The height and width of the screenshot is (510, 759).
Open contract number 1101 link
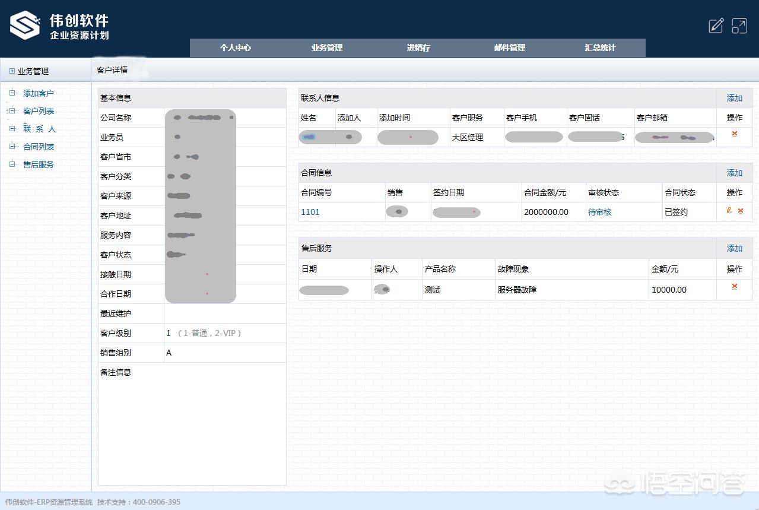click(310, 212)
